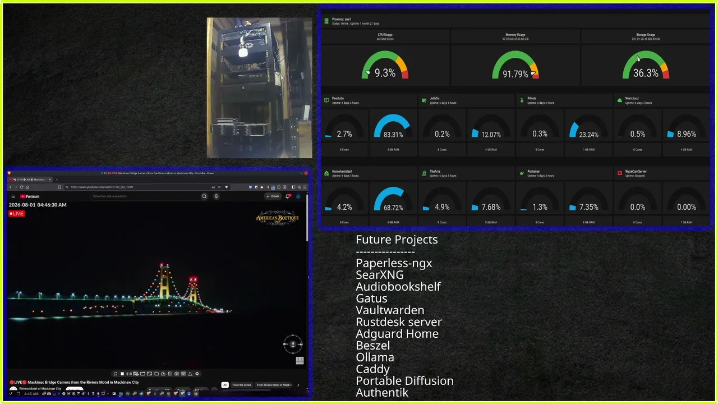Click 'Gatus' in Future Projects list
The height and width of the screenshot is (404, 718).
(x=371, y=299)
